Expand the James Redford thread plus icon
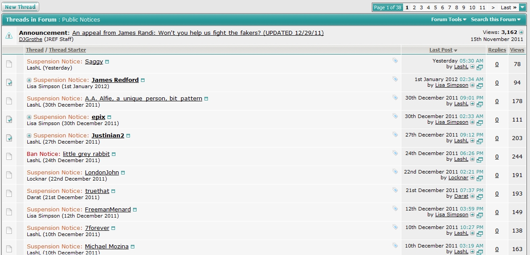Screen dimensions: 530x255 tap(29, 80)
